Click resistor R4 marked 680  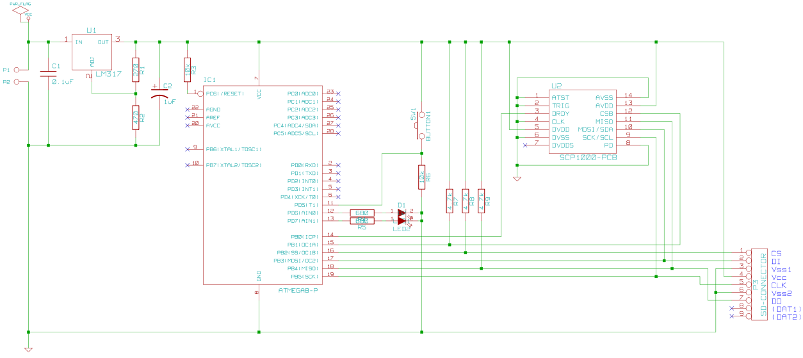(x=362, y=213)
